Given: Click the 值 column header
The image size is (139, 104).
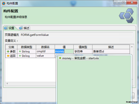Looking at the screenshot, I should click(64, 47).
